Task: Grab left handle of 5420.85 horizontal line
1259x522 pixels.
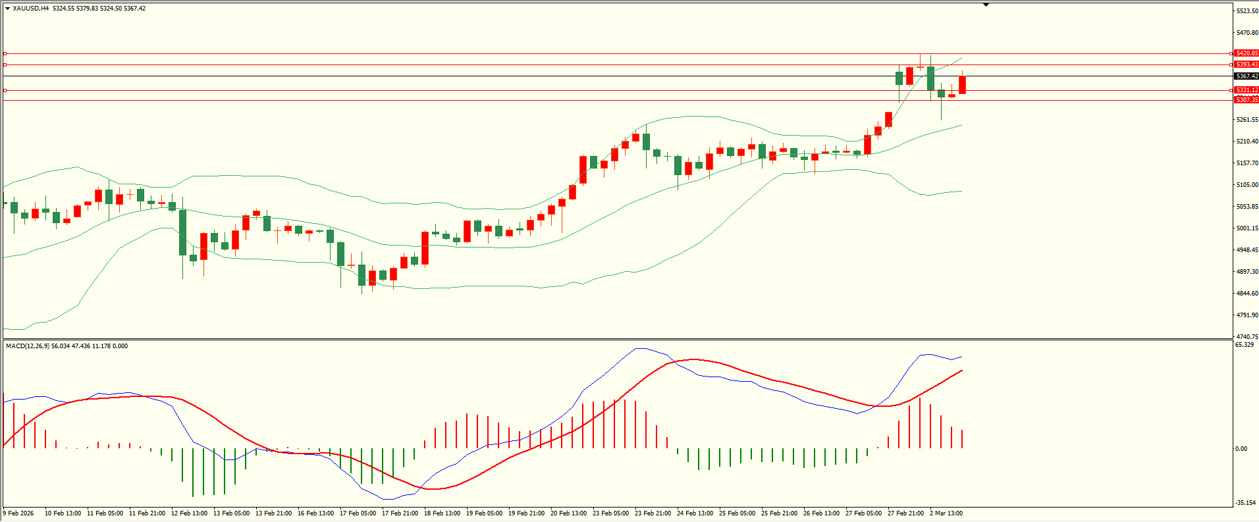Action: 5,53
